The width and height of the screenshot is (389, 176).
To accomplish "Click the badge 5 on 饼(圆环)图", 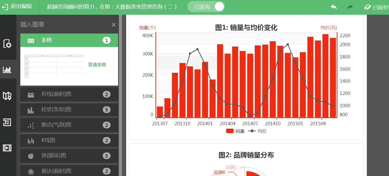I will pyautogui.click(x=107, y=156).
